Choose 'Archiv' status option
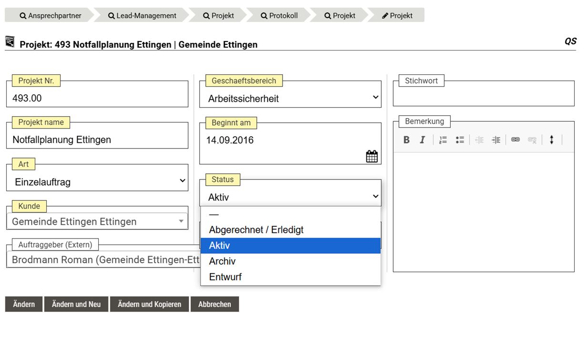Viewport: 588px width, 347px height. coord(291,261)
